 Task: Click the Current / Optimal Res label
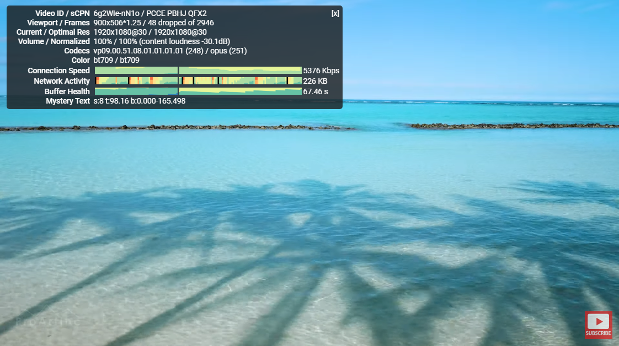click(x=54, y=33)
